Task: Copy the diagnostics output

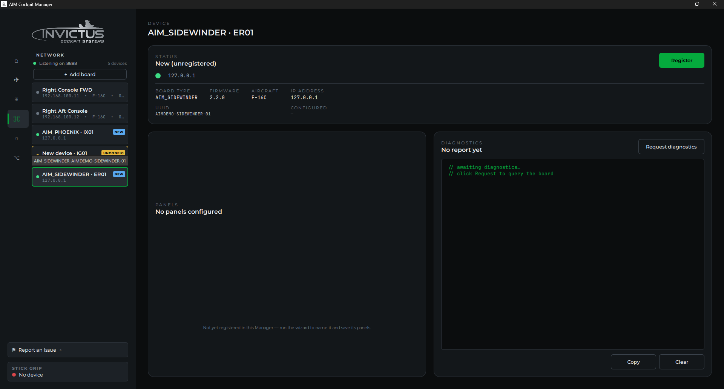Action: [633, 362]
